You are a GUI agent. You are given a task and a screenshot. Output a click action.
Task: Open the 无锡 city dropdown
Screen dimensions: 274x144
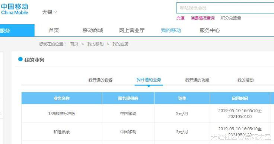[50, 12]
